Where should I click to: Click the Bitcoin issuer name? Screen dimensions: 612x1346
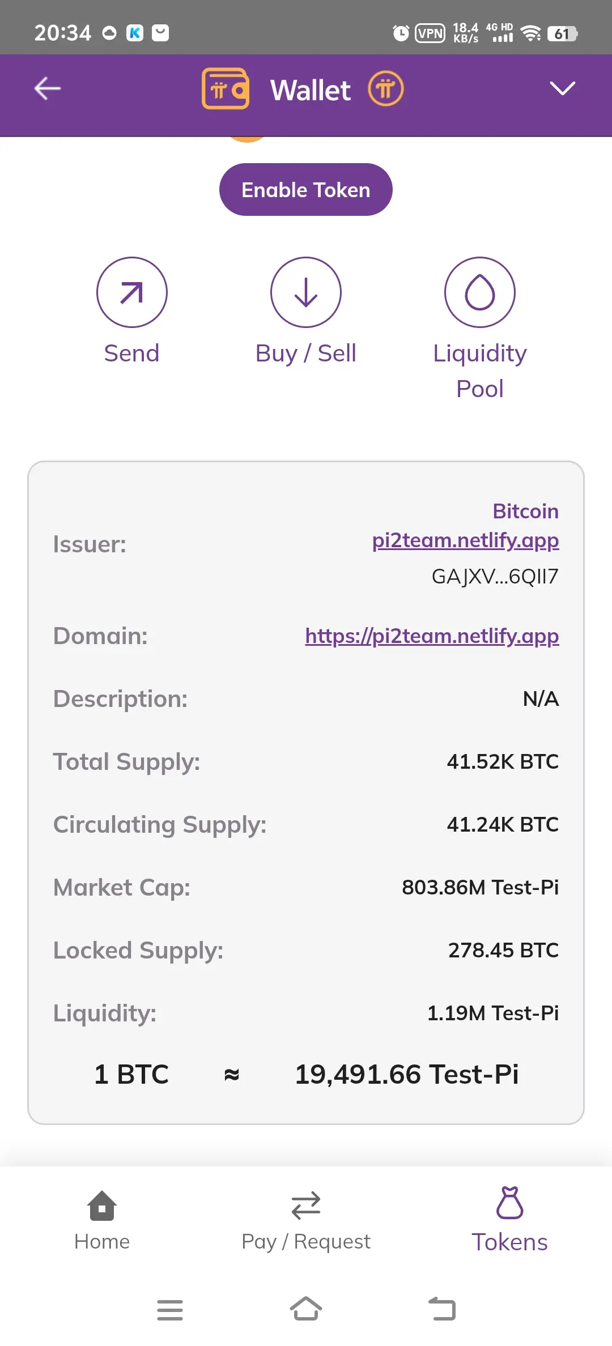point(525,511)
